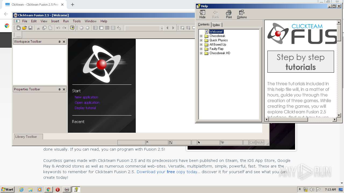
Task: Close the Clickteam browser tab
Action: coord(62,5)
